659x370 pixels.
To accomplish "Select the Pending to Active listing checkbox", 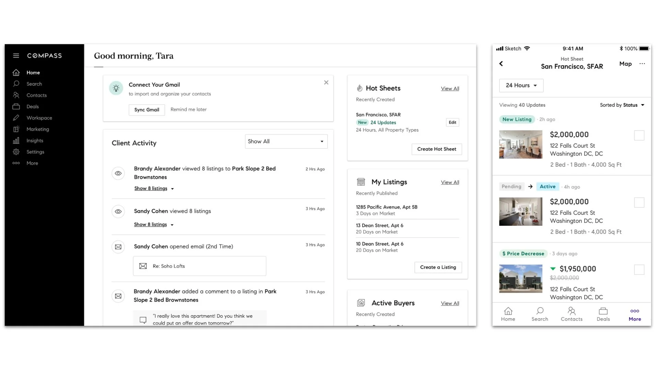I will [x=639, y=202].
